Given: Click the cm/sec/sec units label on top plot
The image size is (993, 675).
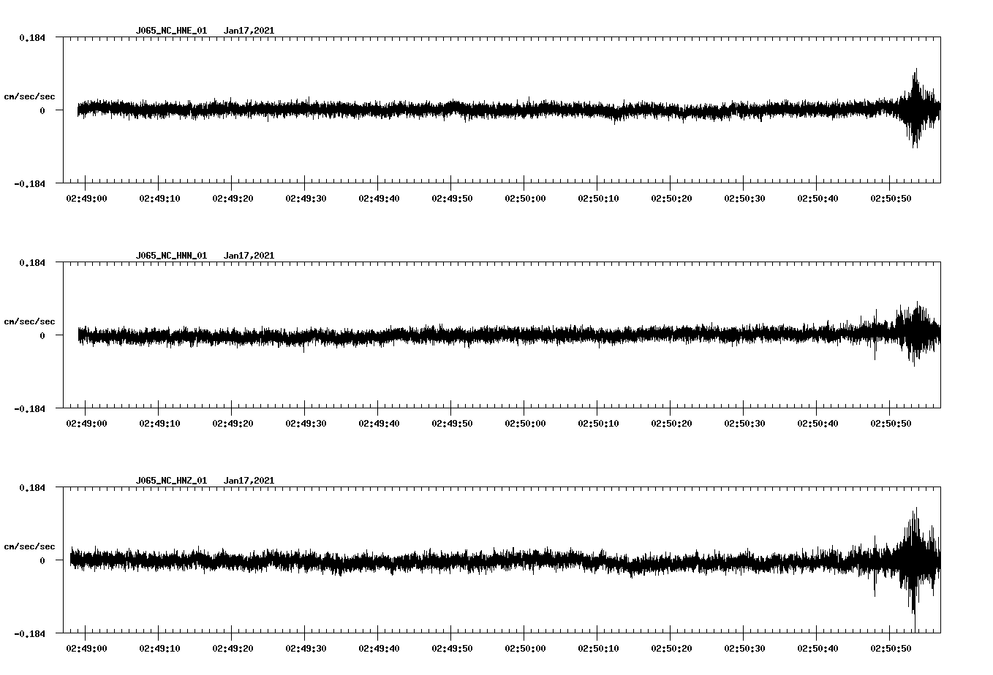Looking at the screenshot, I should click(x=30, y=96).
